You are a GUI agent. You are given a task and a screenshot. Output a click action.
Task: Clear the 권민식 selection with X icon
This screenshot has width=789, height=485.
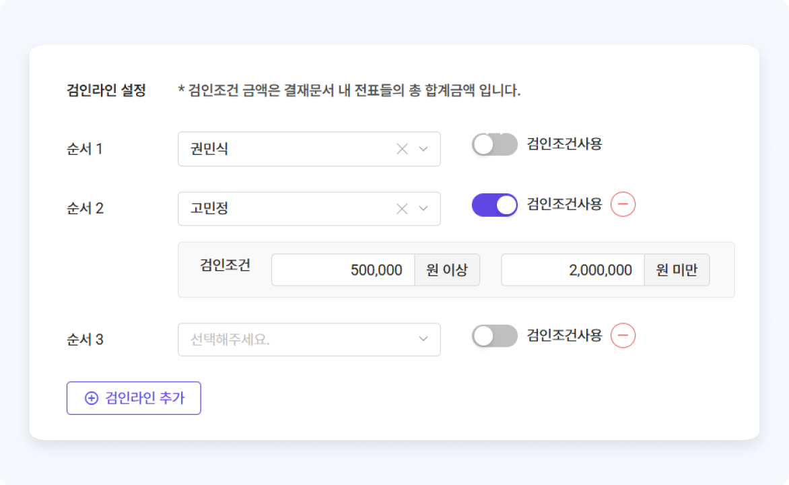[x=402, y=149]
